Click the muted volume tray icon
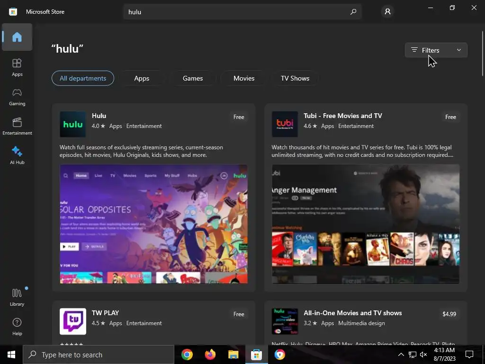This screenshot has width=485, height=364. point(423,355)
